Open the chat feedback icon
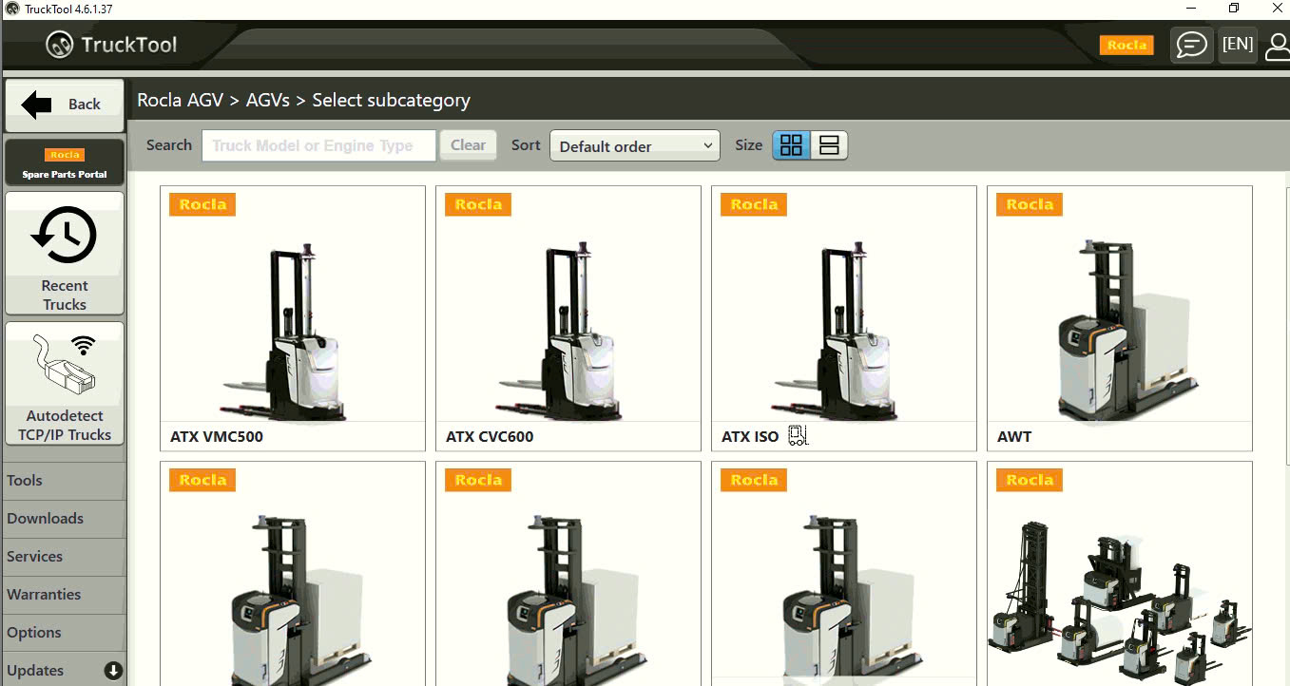The height and width of the screenshot is (686, 1290). (1191, 45)
